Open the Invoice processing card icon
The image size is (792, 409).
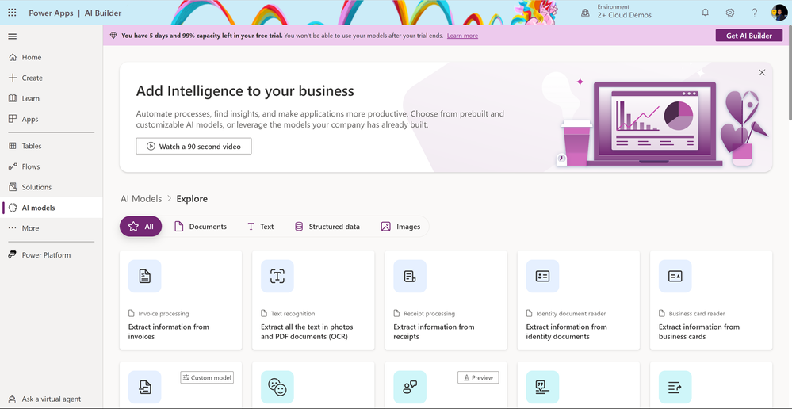click(x=145, y=276)
